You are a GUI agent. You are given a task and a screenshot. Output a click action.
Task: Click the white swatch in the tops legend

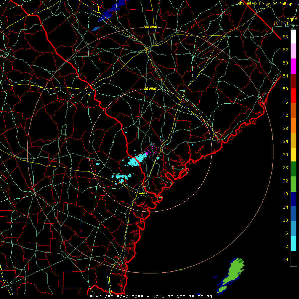(293, 37)
